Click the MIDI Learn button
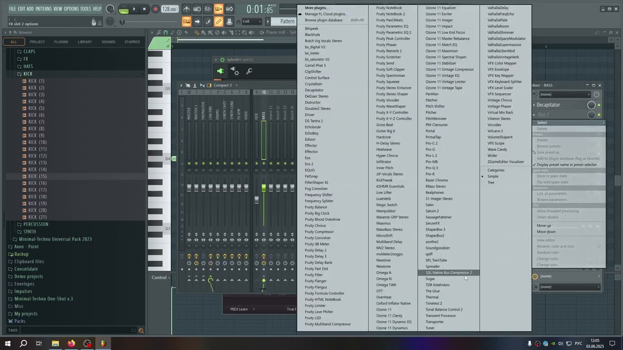This screenshot has width=623, height=350. [x=239, y=309]
